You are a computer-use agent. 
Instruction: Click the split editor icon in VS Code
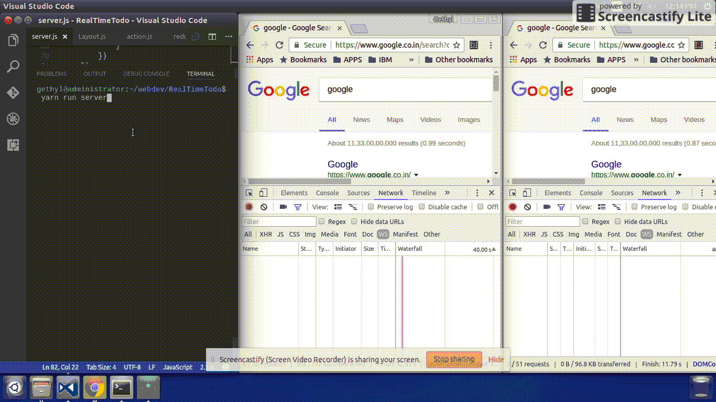click(212, 37)
